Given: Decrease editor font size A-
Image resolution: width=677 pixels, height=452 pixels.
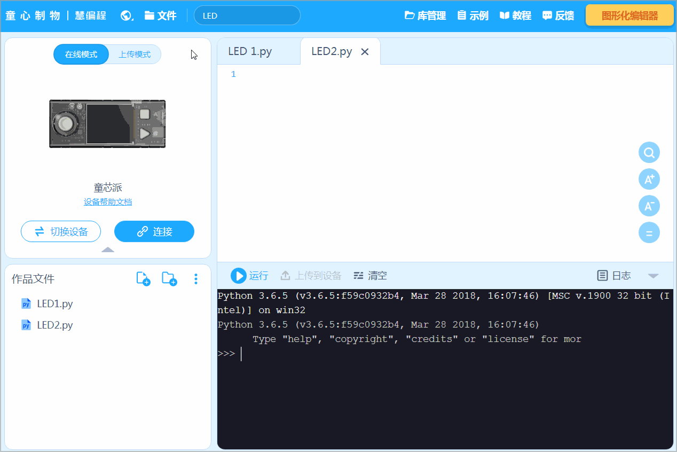Looking at the screenshot, I should click(649, 206).
